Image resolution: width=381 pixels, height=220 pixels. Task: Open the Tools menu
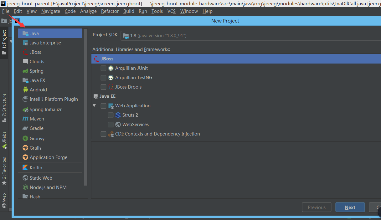pos(157,11)
